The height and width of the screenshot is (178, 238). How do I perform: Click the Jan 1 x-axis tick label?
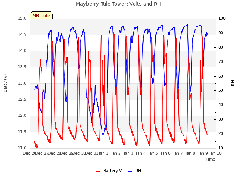tap(104, 153)
